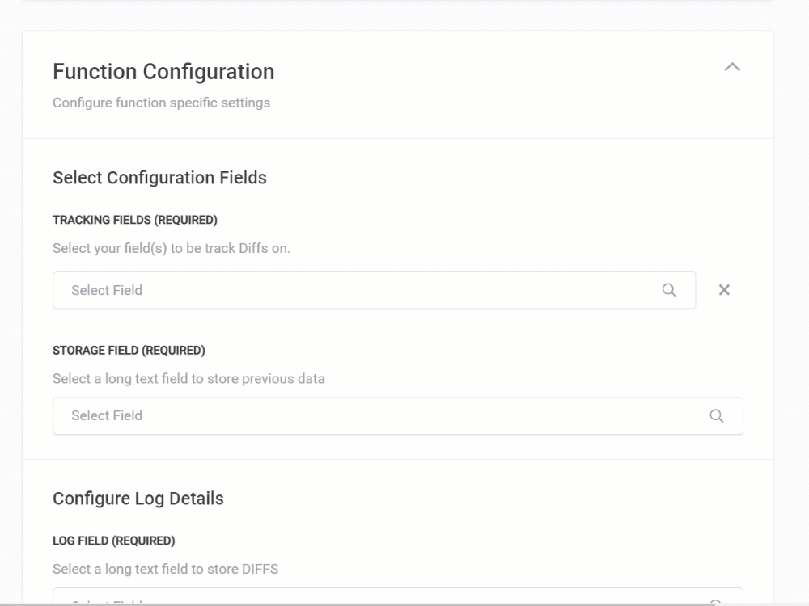The width and height of the screenshot is (809, 606).
Task: Remove tracking field row with X icon
Action: click(724, 290)
